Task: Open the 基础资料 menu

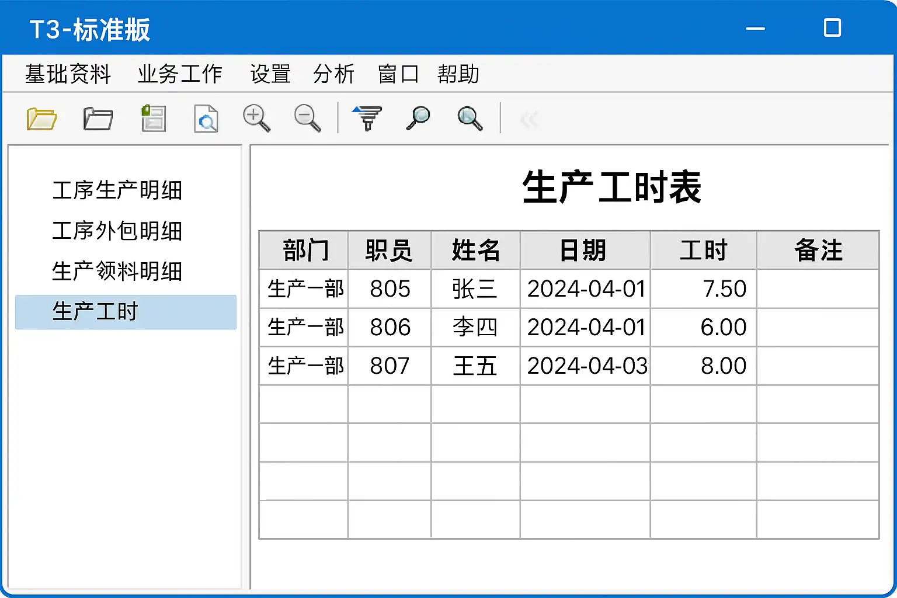Action: (x=68, y=74)
